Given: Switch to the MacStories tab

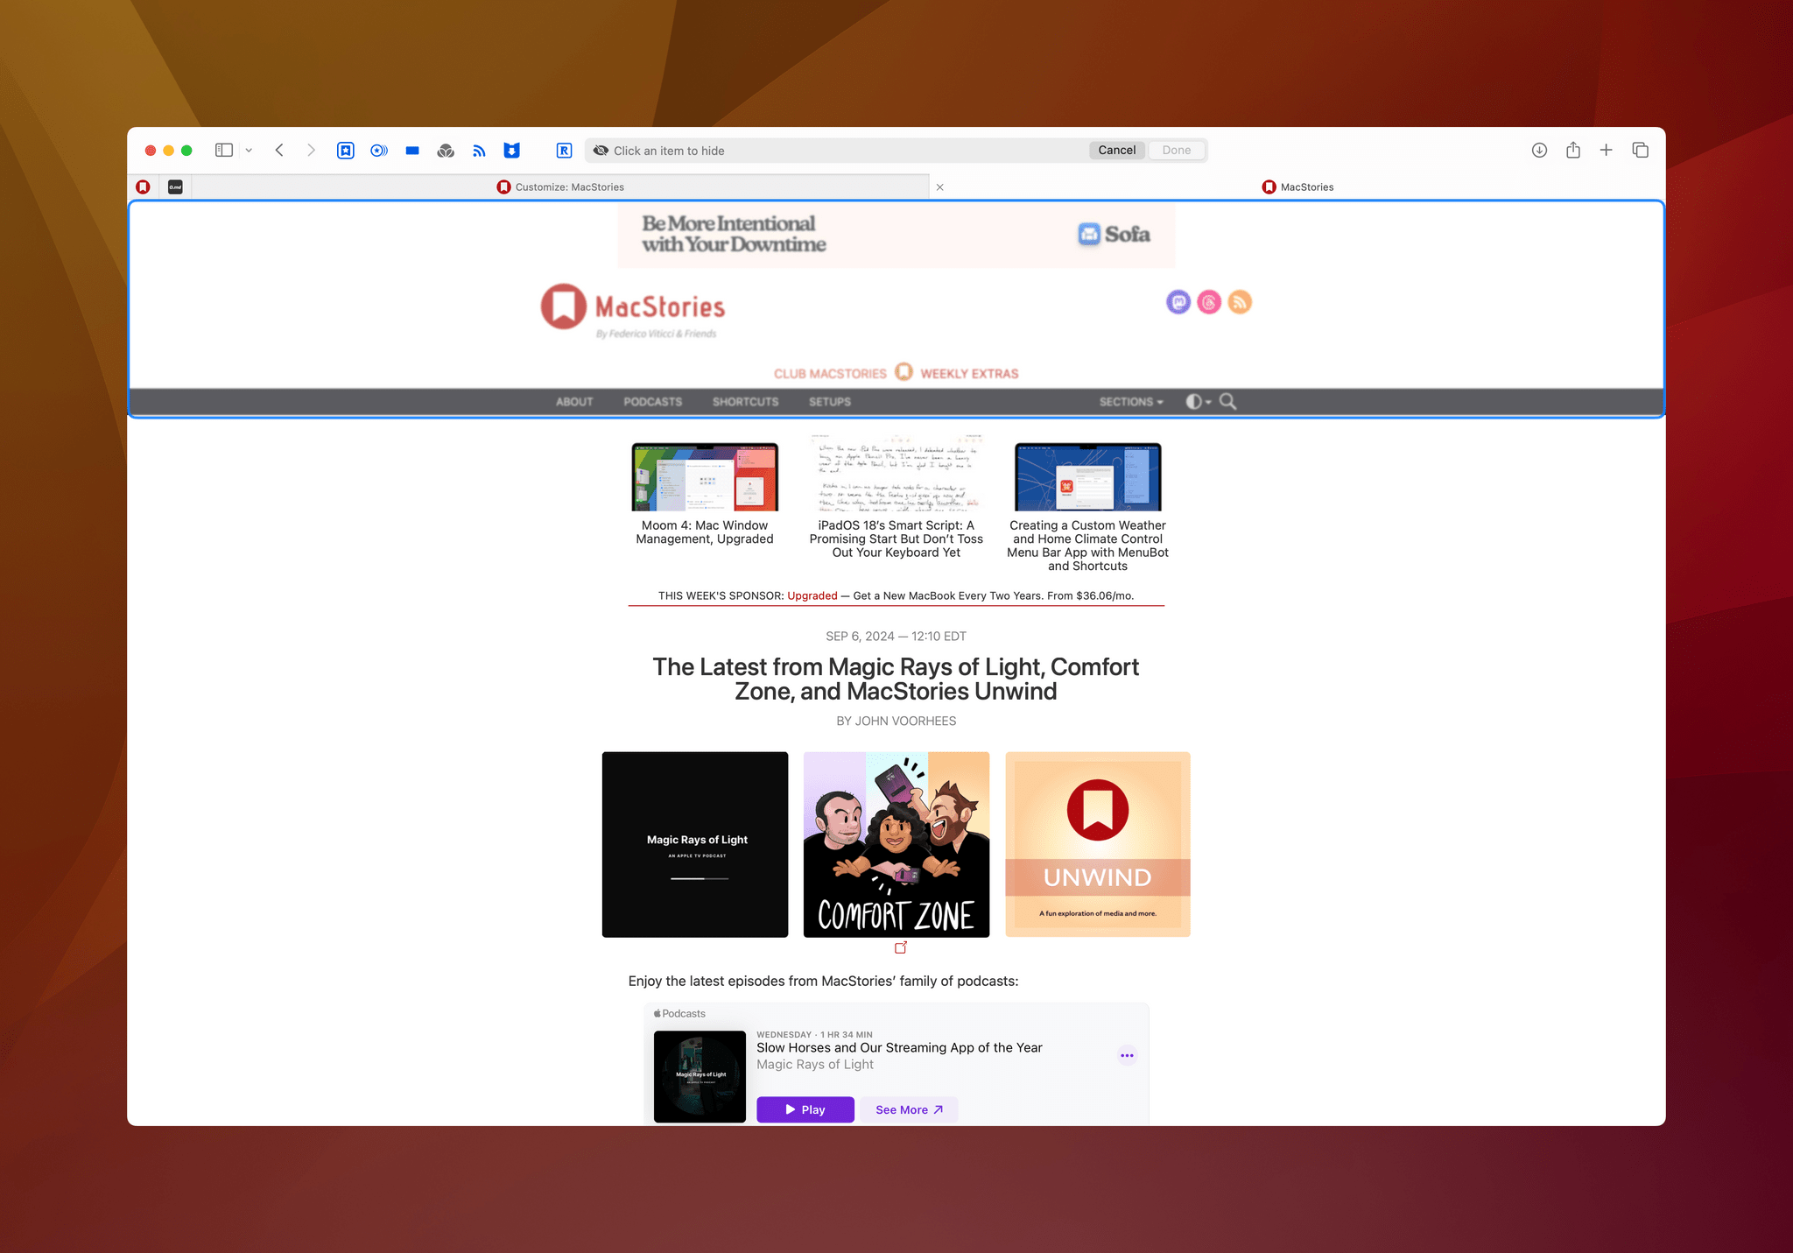Looking at the screenshot, I should coord(1297,187).
